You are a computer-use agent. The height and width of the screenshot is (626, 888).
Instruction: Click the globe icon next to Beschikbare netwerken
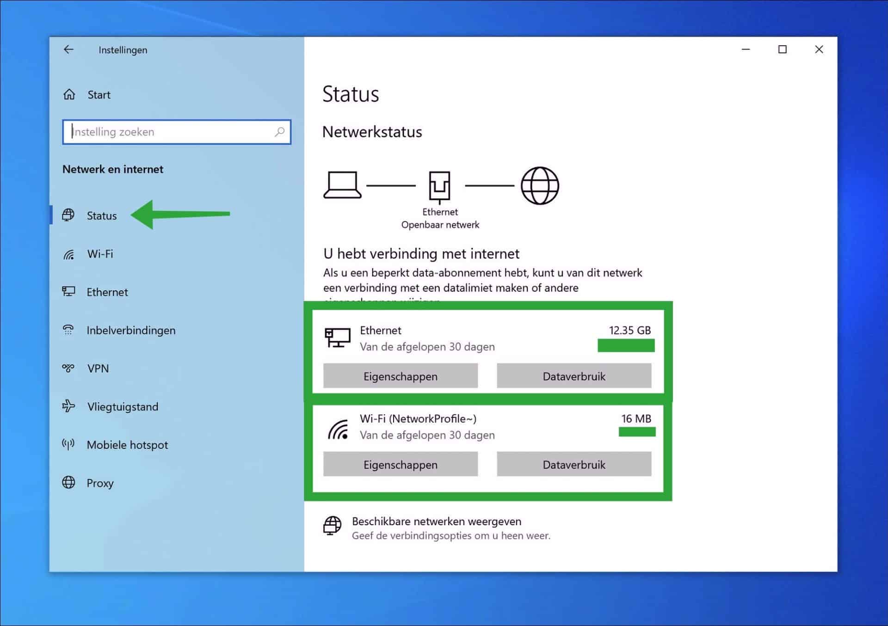click(x=332, y=525)
